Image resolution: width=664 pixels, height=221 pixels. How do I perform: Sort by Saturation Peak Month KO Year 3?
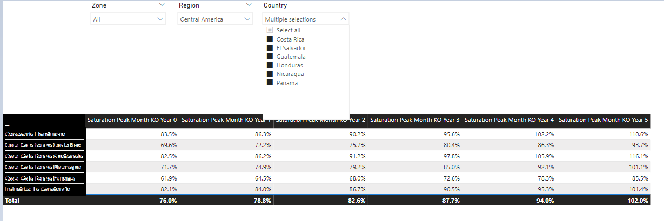click(x=415, y=120)
